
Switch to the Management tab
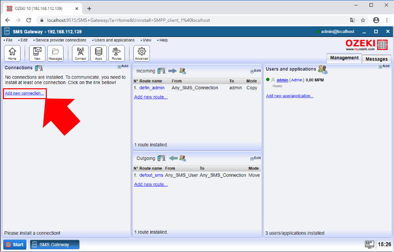tap(344, 58)
